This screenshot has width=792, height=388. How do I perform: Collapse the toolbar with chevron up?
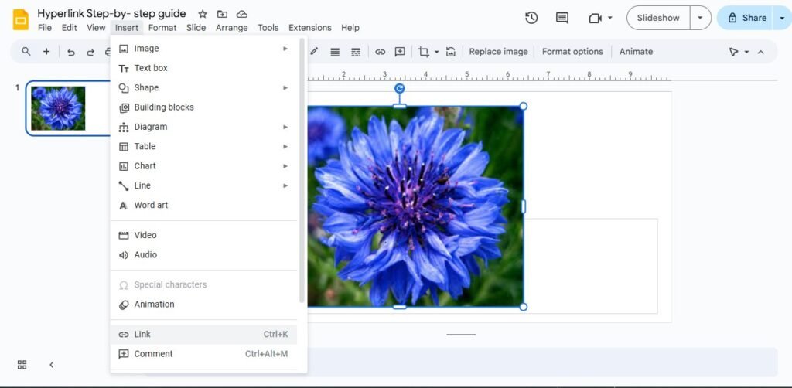761,52
